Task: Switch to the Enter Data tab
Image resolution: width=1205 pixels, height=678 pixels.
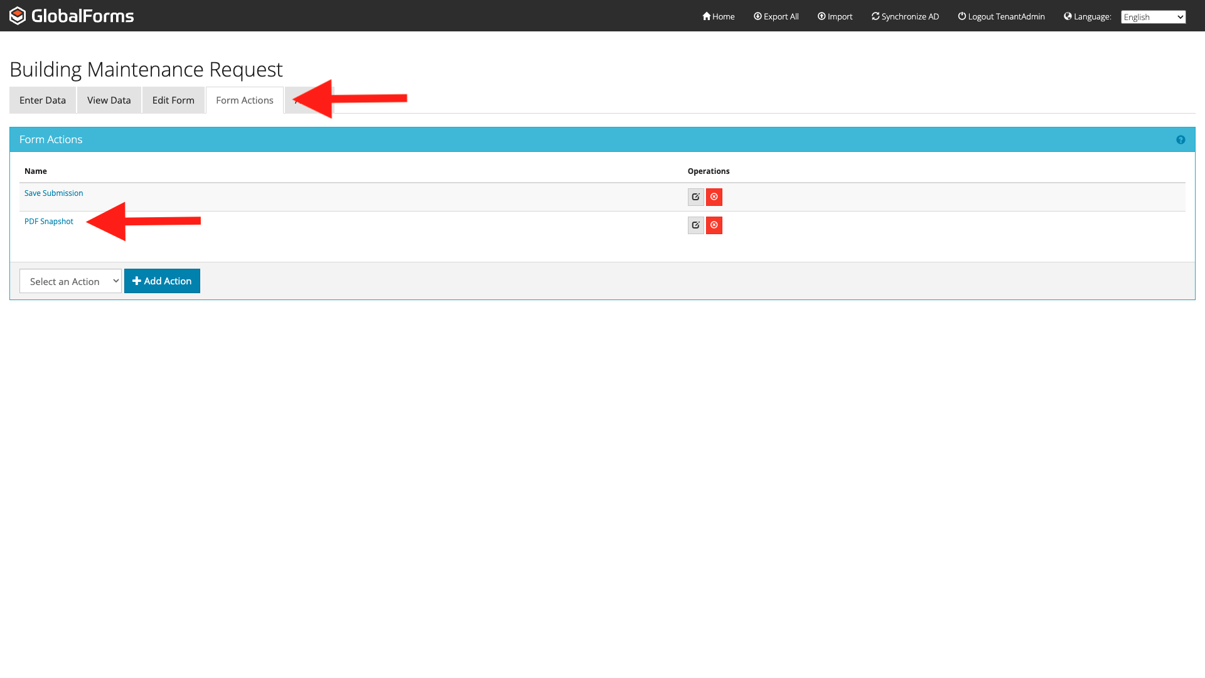Action: [x=43, y=100]
